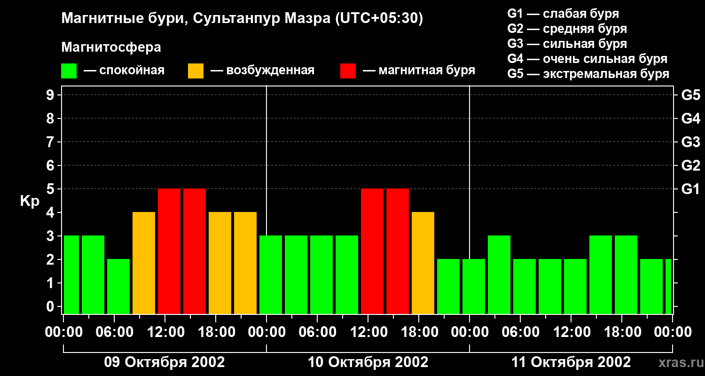Screen dimensions: 705x376
Task: Click the G2 label on right axis
Action: tap(691, 166)
